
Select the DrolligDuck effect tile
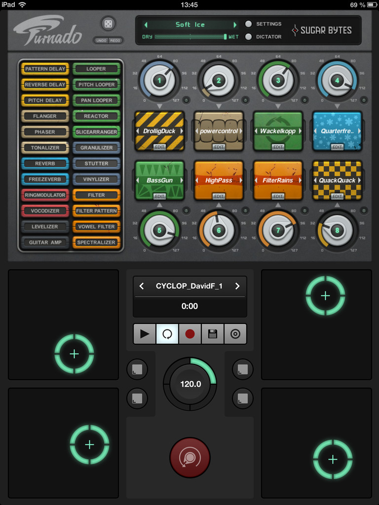point(159,131)
